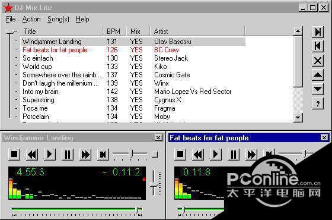Fast forward the Windjammer Landing deck
The width and height of the screenshot is (332, 220).
click(x=85, y=154)
